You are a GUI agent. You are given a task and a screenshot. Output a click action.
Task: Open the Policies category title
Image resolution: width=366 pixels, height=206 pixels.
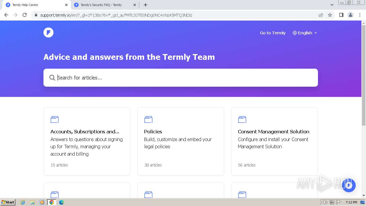pos(153,132)
